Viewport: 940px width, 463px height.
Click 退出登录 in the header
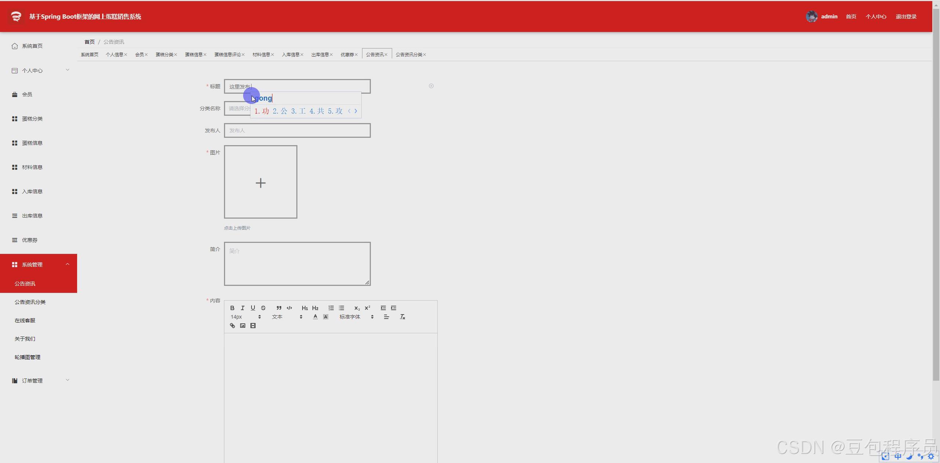point(906,17)
